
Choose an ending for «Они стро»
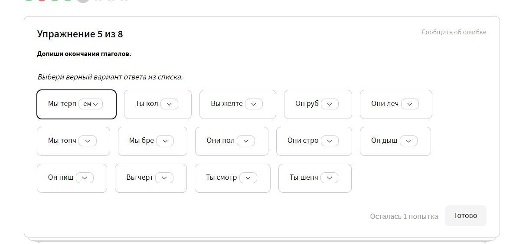pyautogui.click(x=330, y=141)
